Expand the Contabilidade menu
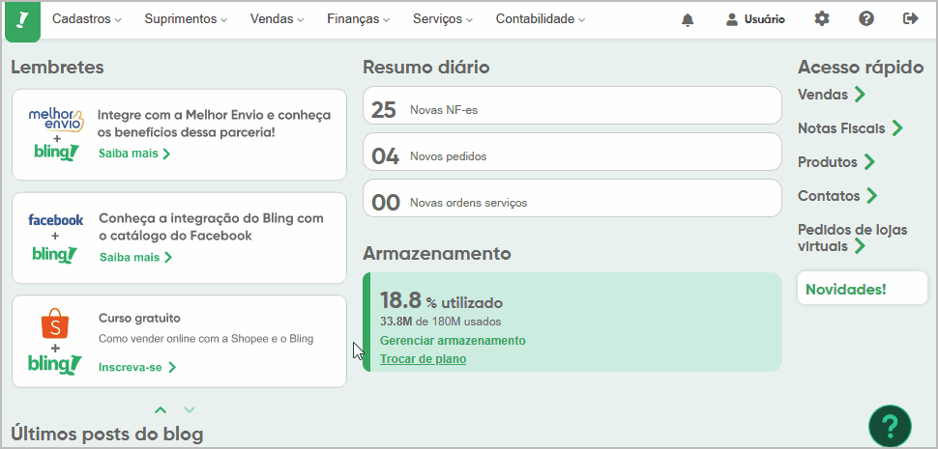The image size is (938, 449). click(541, 19)
